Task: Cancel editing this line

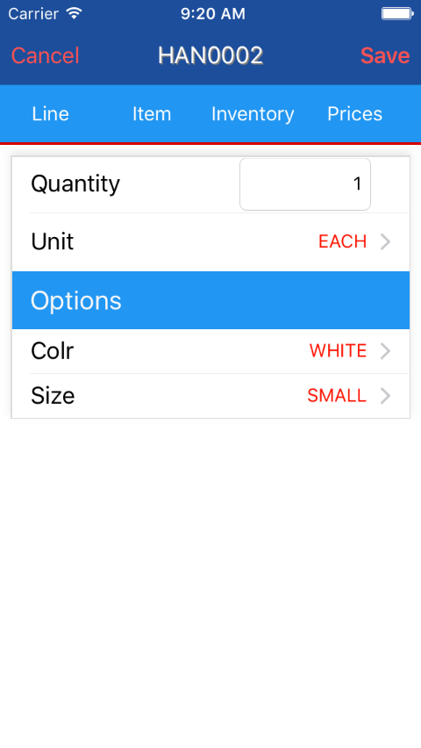Action: point(46,56)
